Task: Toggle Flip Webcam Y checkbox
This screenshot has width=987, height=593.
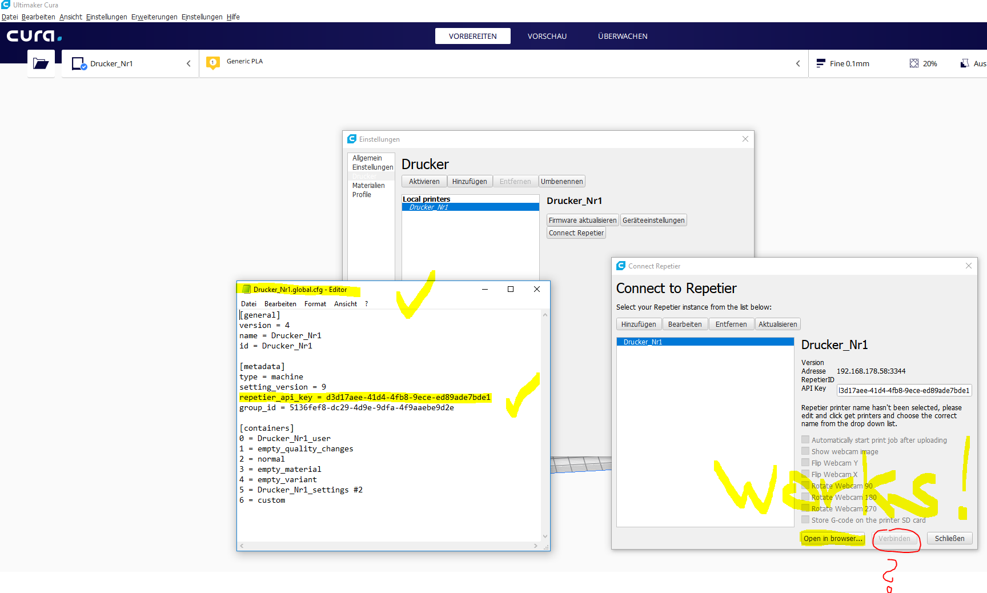Action: pos(805,463)
